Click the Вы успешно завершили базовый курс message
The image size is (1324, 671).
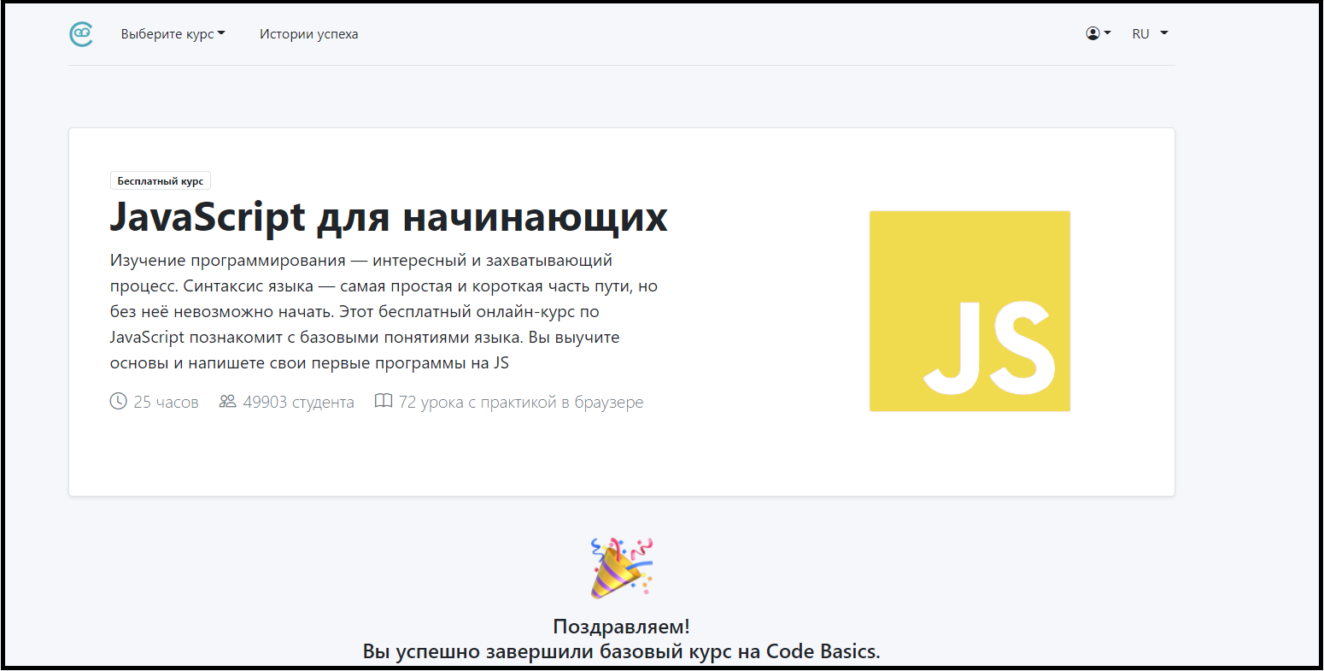pyautogui.click(x=621, y=651)
